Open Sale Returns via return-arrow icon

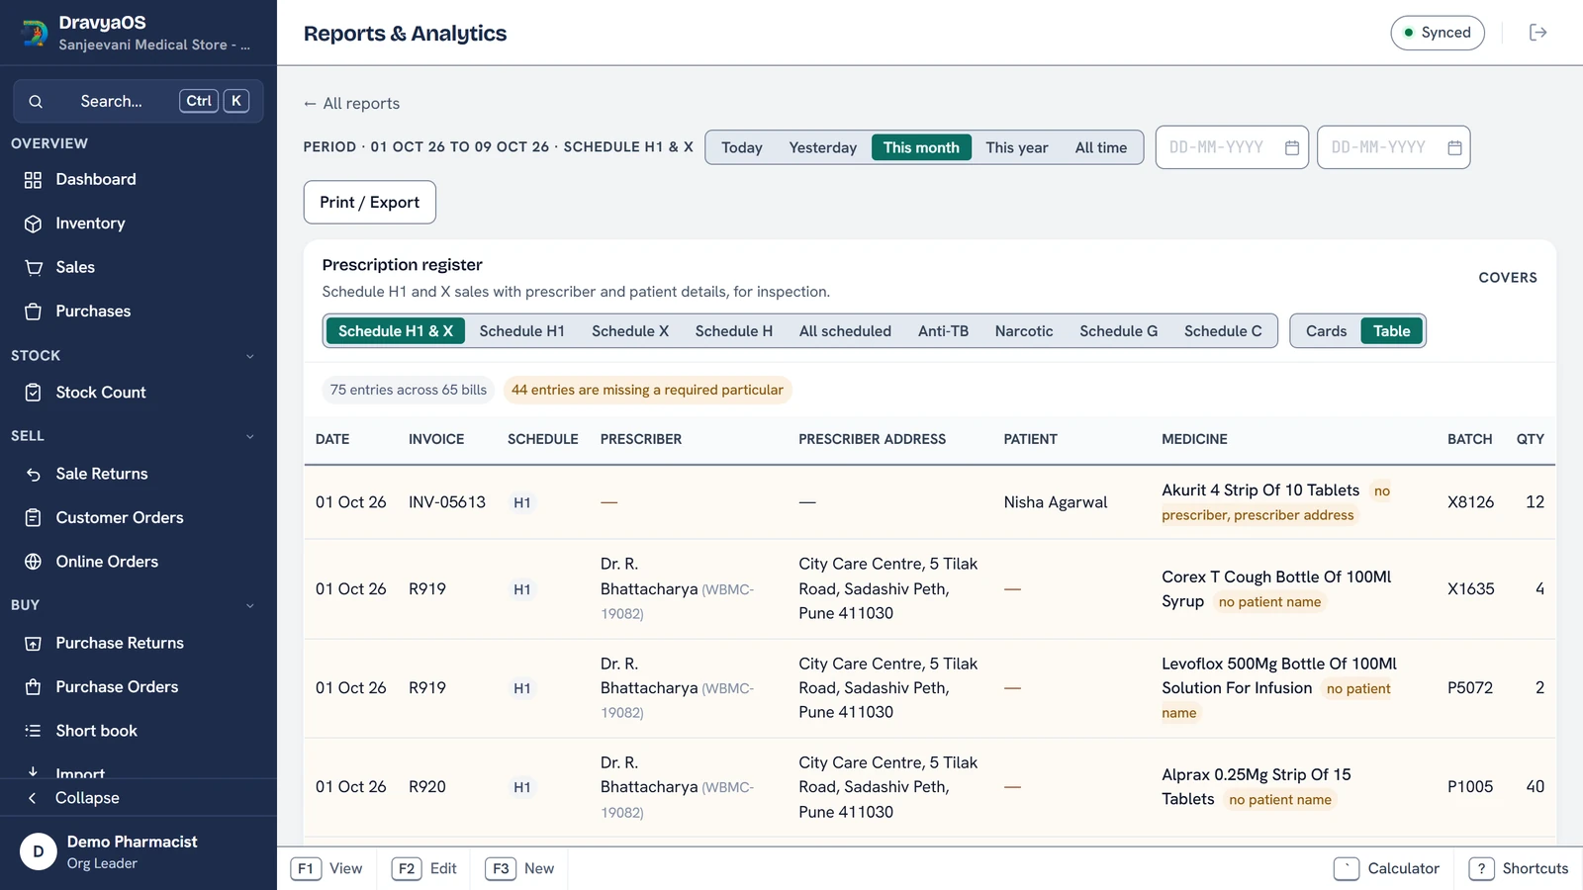click(33, 474)
